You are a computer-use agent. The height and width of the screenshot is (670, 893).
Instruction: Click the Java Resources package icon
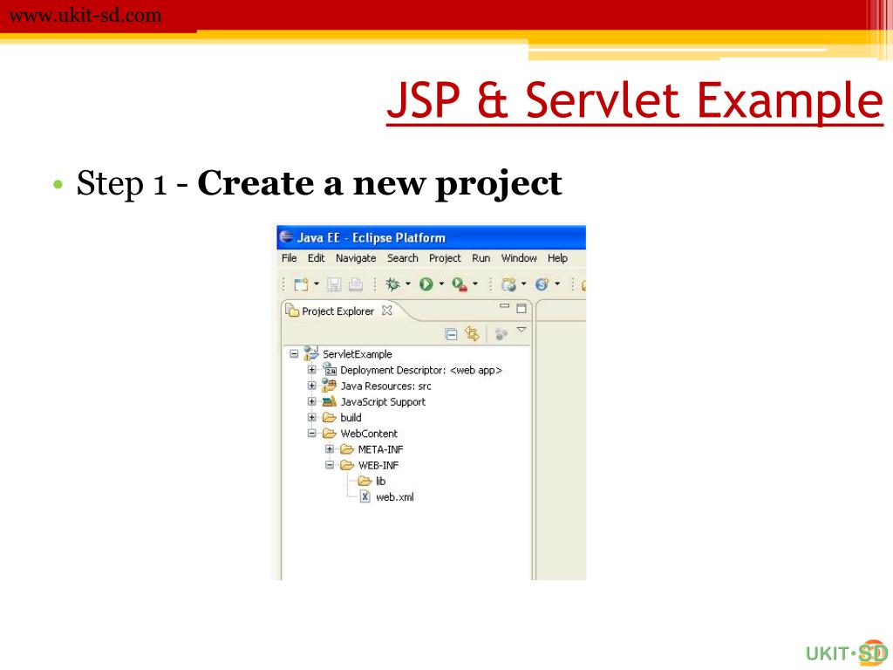click(329, 386)
